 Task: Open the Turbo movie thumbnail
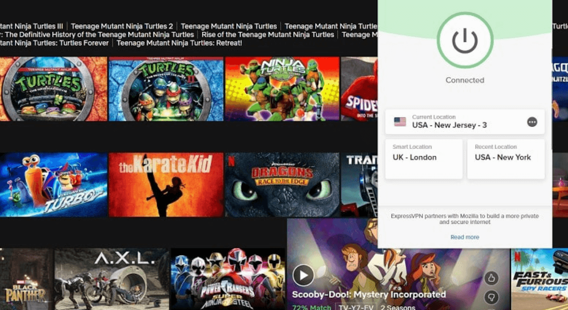[53, 185]
